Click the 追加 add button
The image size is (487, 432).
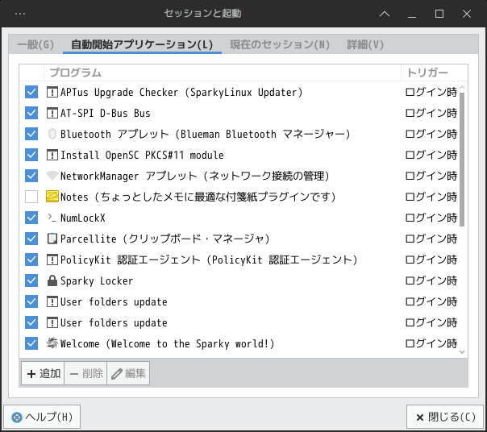click(x=43, y=373)
